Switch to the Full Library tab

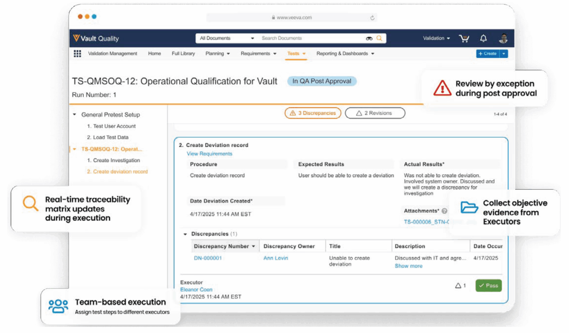click(x=183, y=54)
